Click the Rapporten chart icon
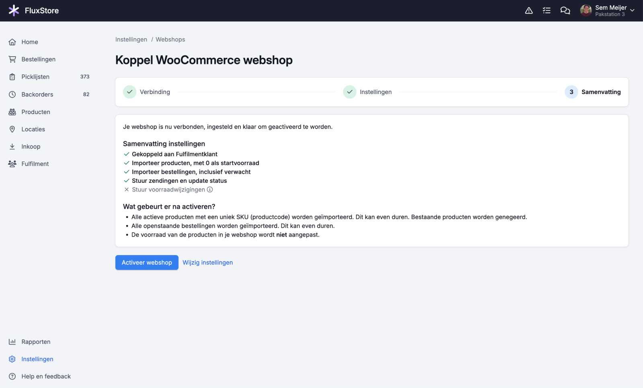The image size is (643, 388). [x=12, y=342]
